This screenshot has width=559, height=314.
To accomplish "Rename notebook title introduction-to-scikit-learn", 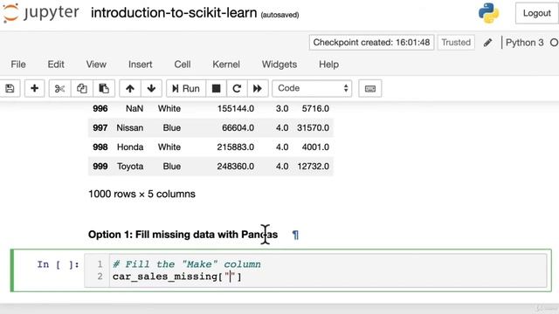I will click(174, 13).
